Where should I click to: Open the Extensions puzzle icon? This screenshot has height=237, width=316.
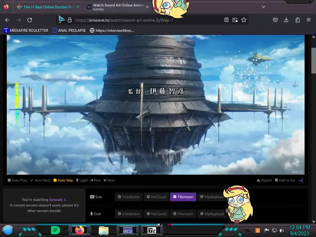(297, 20)
